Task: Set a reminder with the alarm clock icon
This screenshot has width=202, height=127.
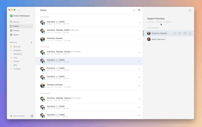Action: [x=180, y=33]
